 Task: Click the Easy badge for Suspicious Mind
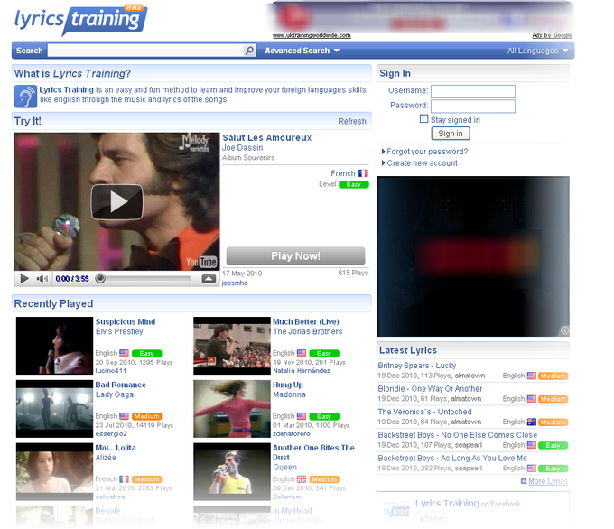coord(147,353)
